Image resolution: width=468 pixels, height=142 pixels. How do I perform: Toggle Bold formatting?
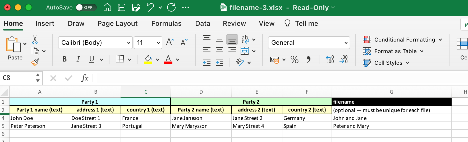click(65, 59)
